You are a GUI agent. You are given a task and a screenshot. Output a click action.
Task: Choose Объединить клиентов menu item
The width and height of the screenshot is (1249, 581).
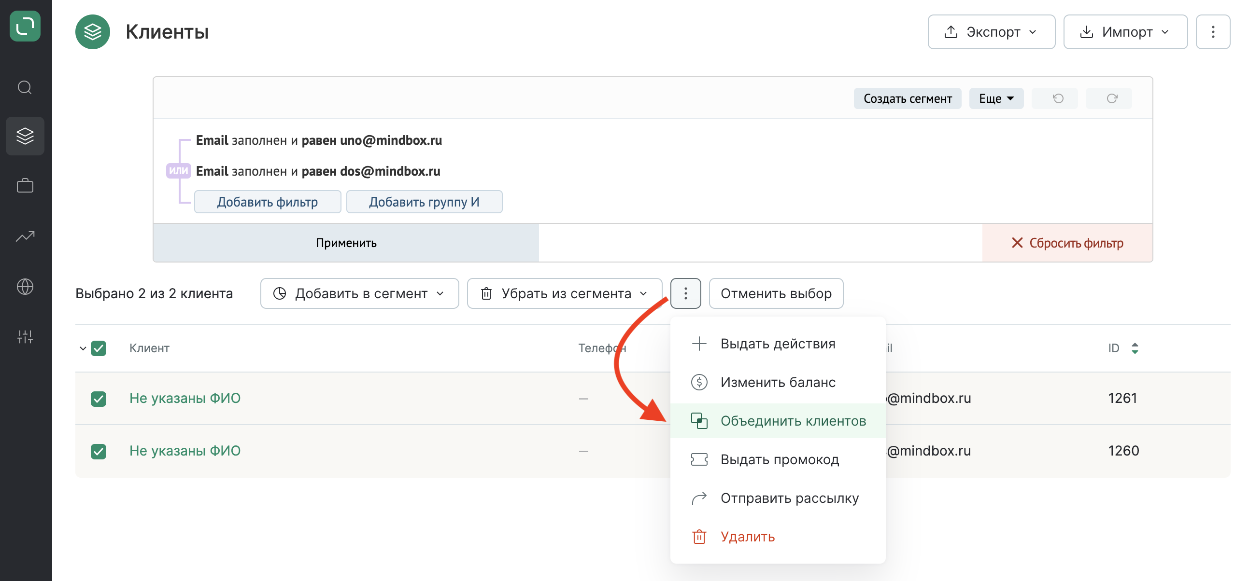click(x=778, y=421)
